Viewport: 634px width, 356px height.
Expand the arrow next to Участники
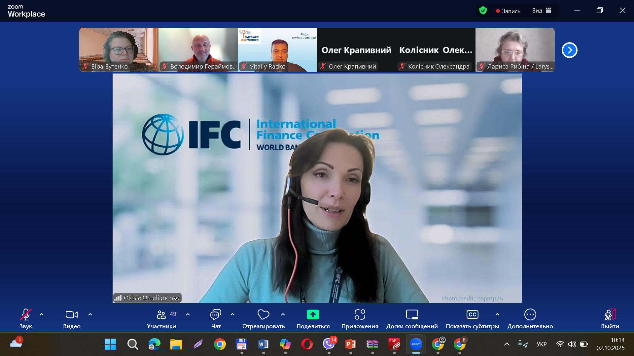click(x=188, y=314)
